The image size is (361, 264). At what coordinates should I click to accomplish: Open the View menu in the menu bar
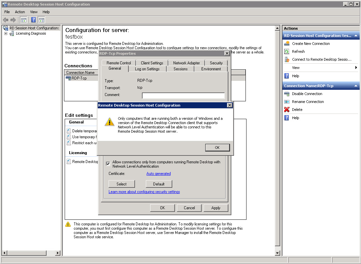pos(34,12)
